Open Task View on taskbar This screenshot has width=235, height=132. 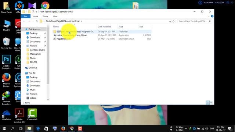tap(21, 129)
